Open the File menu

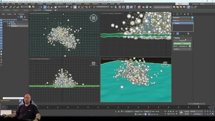tap(2, 4)
